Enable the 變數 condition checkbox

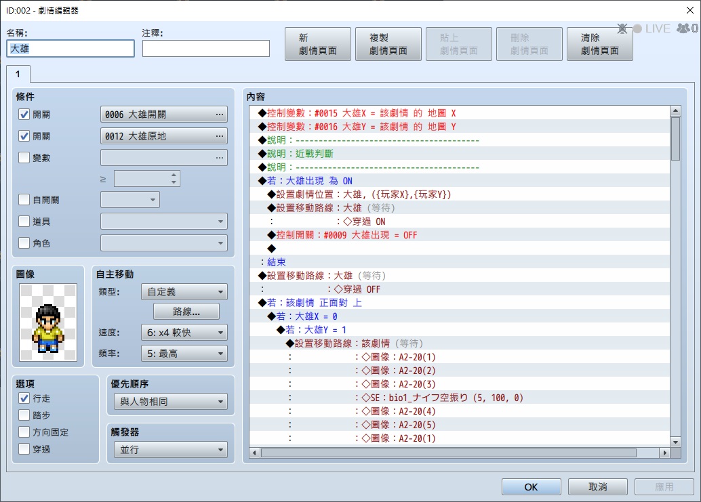tap(24, 157)
